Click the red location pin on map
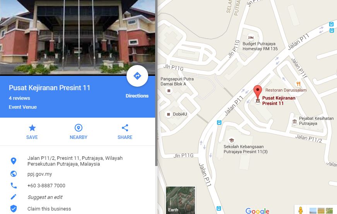This screenshot has width=337, height=214. [x=257, y=92]
